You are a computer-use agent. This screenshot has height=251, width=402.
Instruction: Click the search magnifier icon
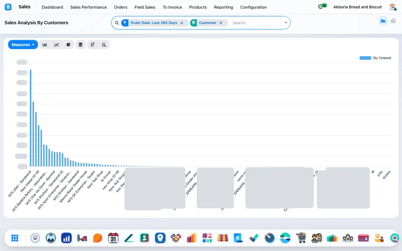[x=117, y=23]
